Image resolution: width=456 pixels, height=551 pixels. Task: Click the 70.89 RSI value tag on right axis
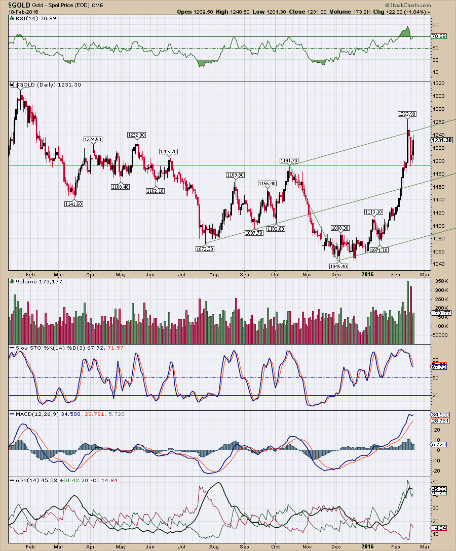[x=438, y=36]
